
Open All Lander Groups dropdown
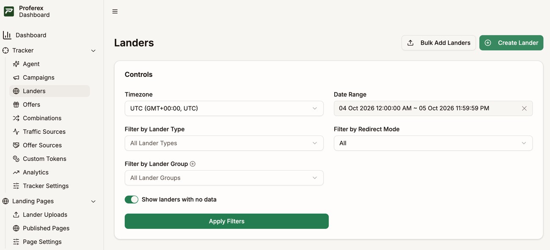(x=224, y=178)
